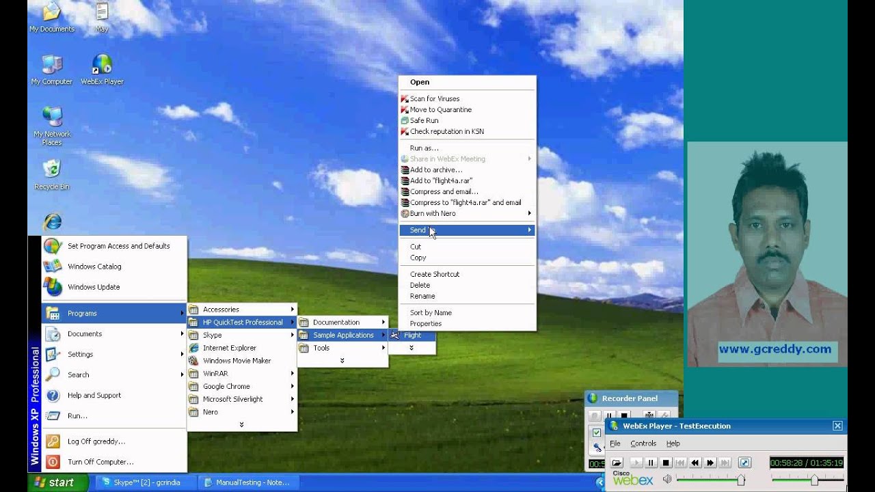Choose Rename in the context menu
Image resolution: width=875 pixels, height=492 pixels.
click(x=467, y=296)
